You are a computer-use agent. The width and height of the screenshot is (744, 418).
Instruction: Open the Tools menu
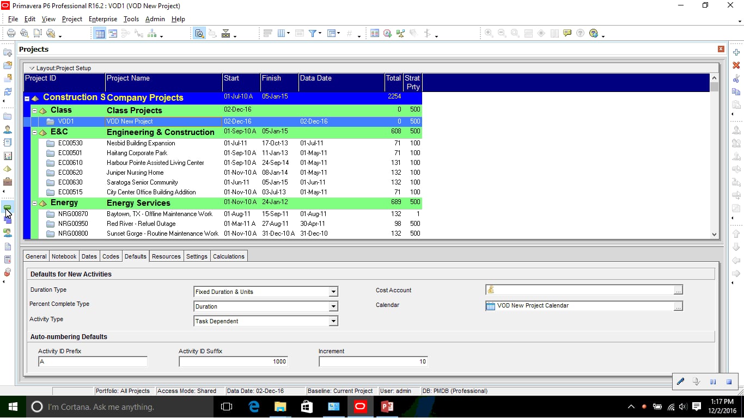click(131, 19)
